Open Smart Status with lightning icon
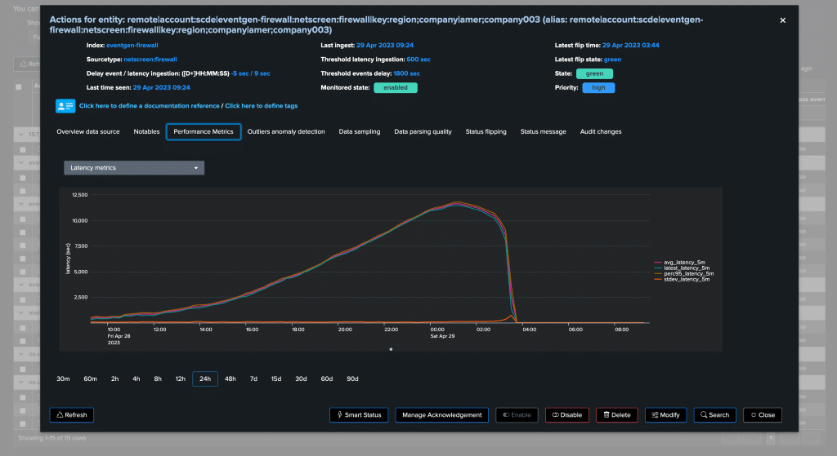The image size is (837, 456). click(x=359, y=414)
